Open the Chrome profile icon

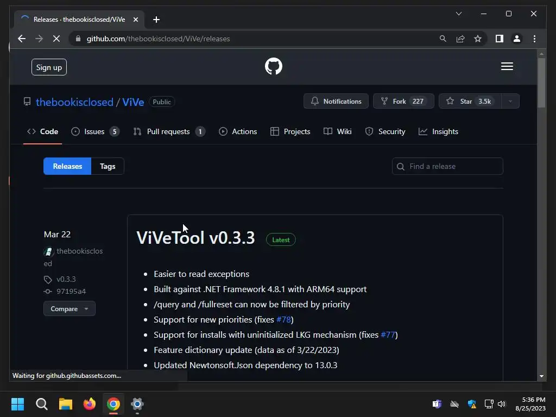[517, 39]
